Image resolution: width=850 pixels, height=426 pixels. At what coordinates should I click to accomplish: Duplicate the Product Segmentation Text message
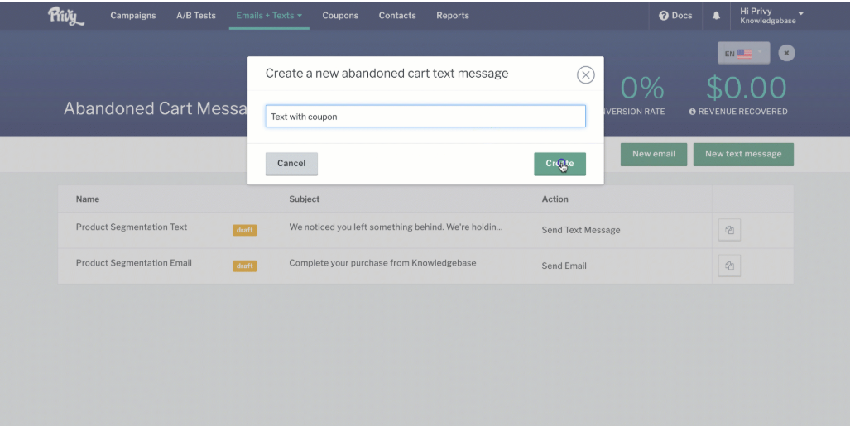coord(730,230)
